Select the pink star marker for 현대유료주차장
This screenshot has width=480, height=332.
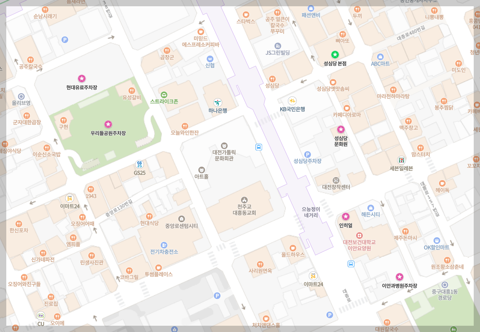(82, 79)
